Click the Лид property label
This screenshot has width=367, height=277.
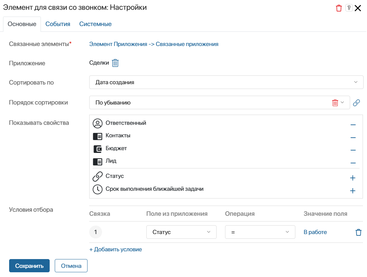click(x=111, y=161)
